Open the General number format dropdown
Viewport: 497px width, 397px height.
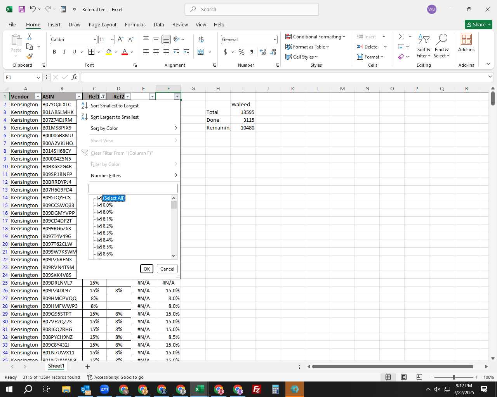pos(275,40)
